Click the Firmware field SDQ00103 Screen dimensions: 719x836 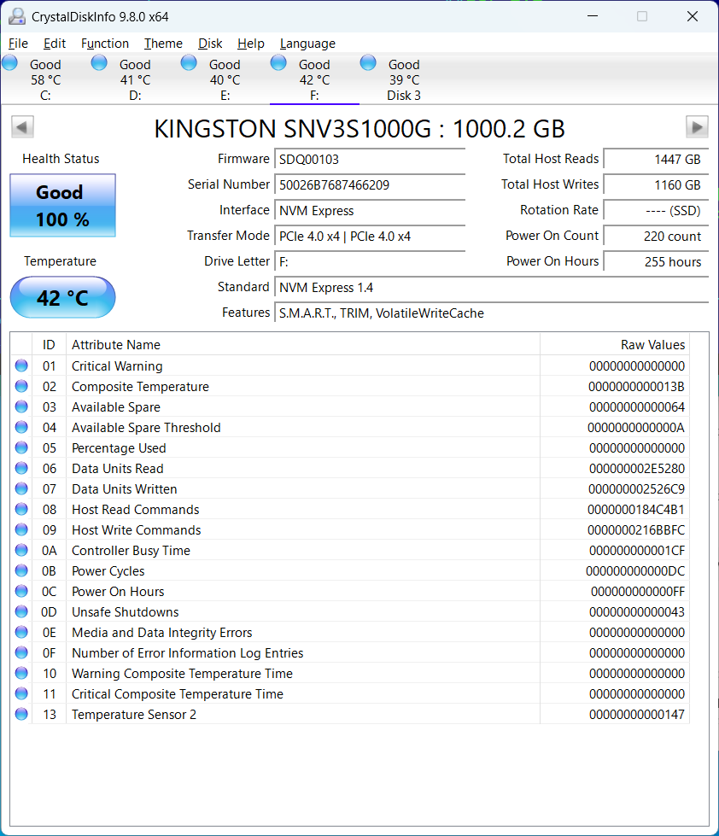pos(370,160)
